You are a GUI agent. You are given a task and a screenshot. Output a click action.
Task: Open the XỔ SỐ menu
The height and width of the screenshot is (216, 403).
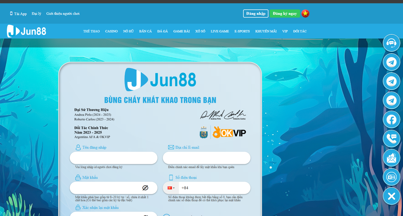click(x=200, y=31)
